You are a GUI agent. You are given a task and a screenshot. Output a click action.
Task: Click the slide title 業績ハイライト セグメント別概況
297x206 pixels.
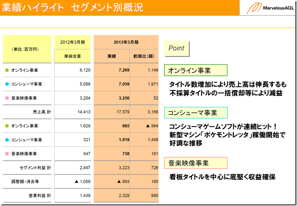[72, 8]
